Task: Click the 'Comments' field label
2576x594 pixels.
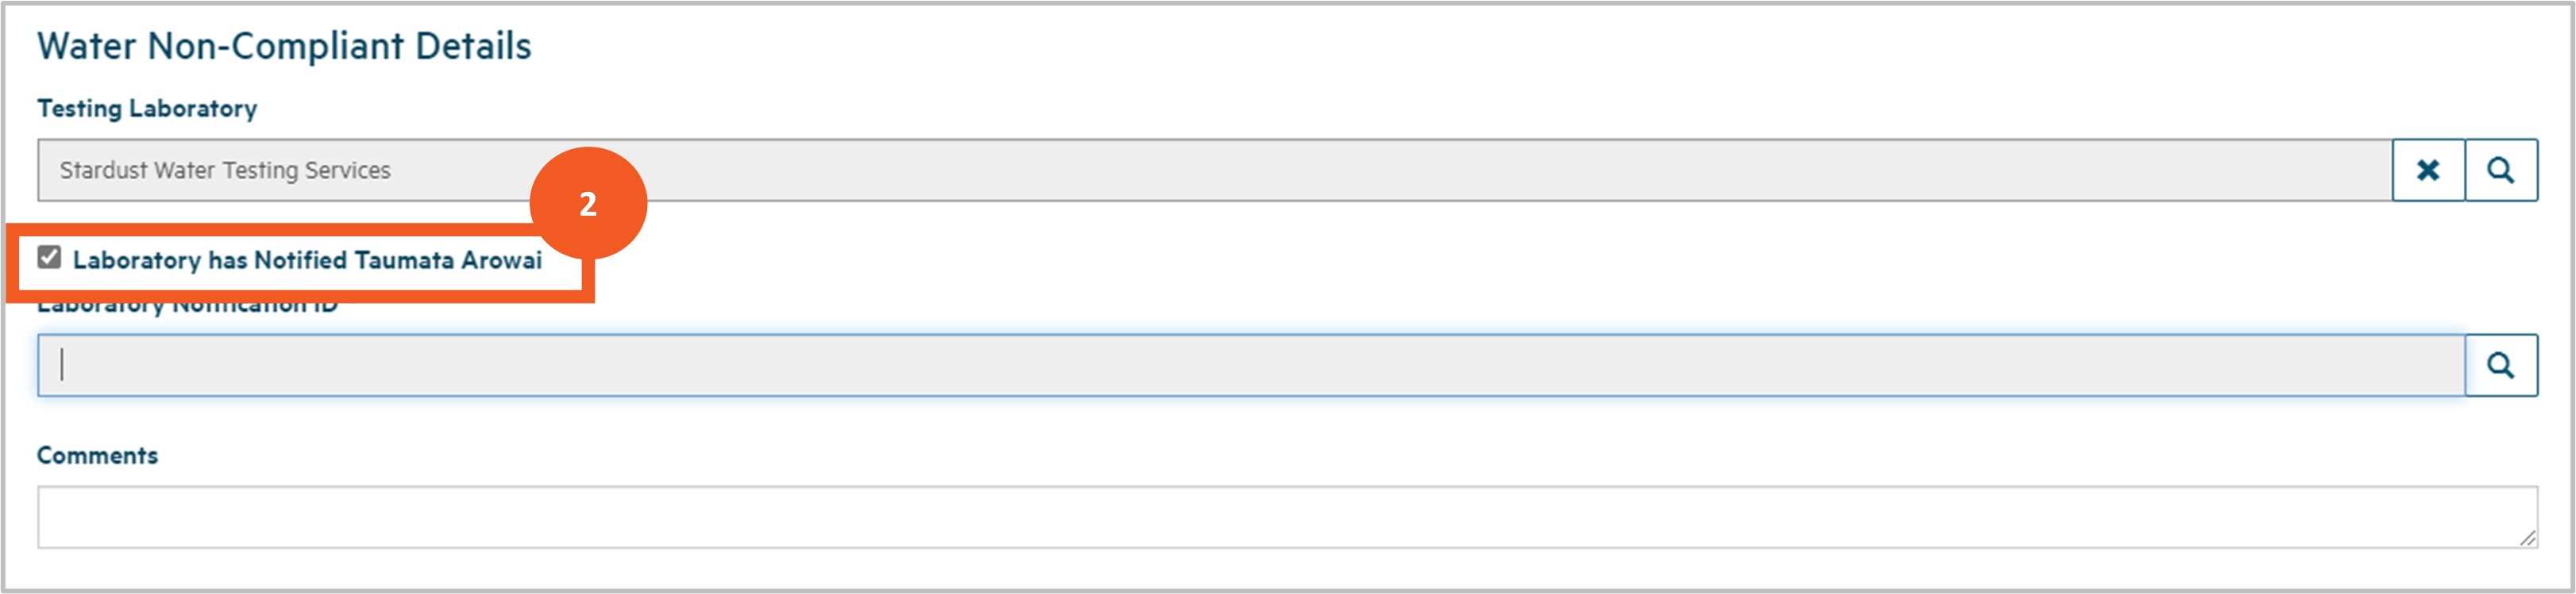Action: [97, 455]
